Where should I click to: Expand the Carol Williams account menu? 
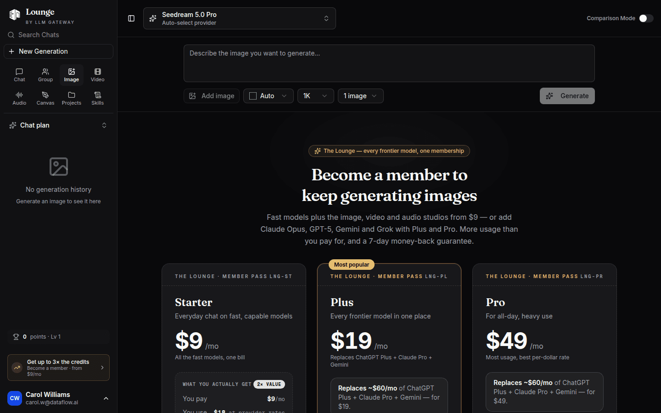[x=58, y=398]
